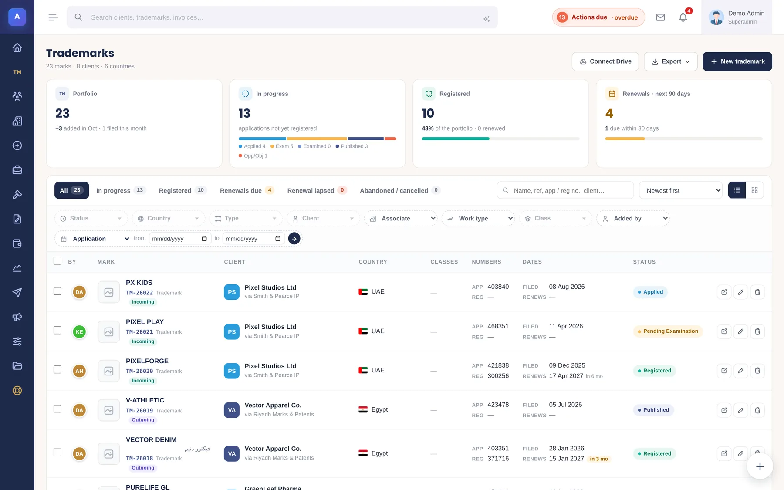Open the lifebuoy support icon in the sidebar
This screenshot has height=490, width=784.
pos(17,390)
